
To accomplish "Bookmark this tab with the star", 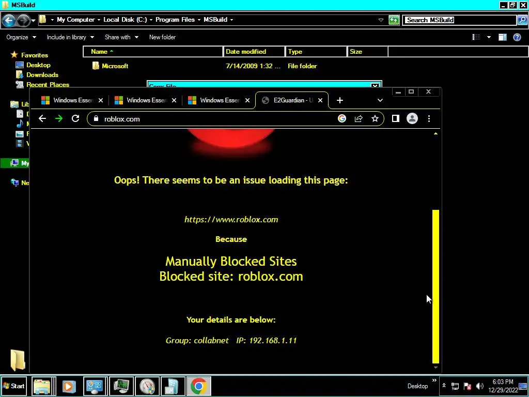I will point(375,118).
